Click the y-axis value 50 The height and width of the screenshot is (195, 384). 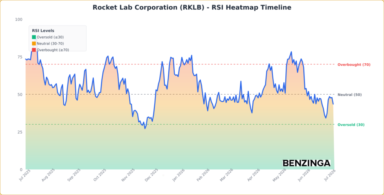point(20,95)
